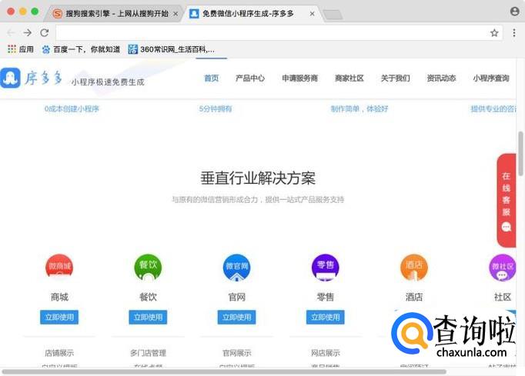Click 多门店管理 feature text

point(148,353)
